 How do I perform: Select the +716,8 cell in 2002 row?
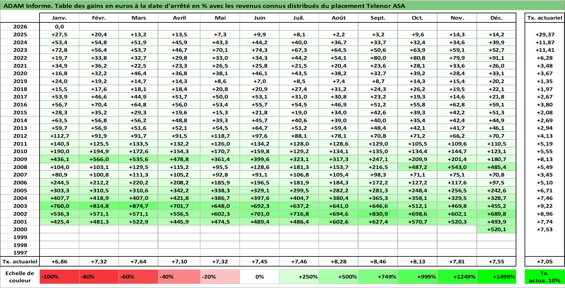point(299,214)
